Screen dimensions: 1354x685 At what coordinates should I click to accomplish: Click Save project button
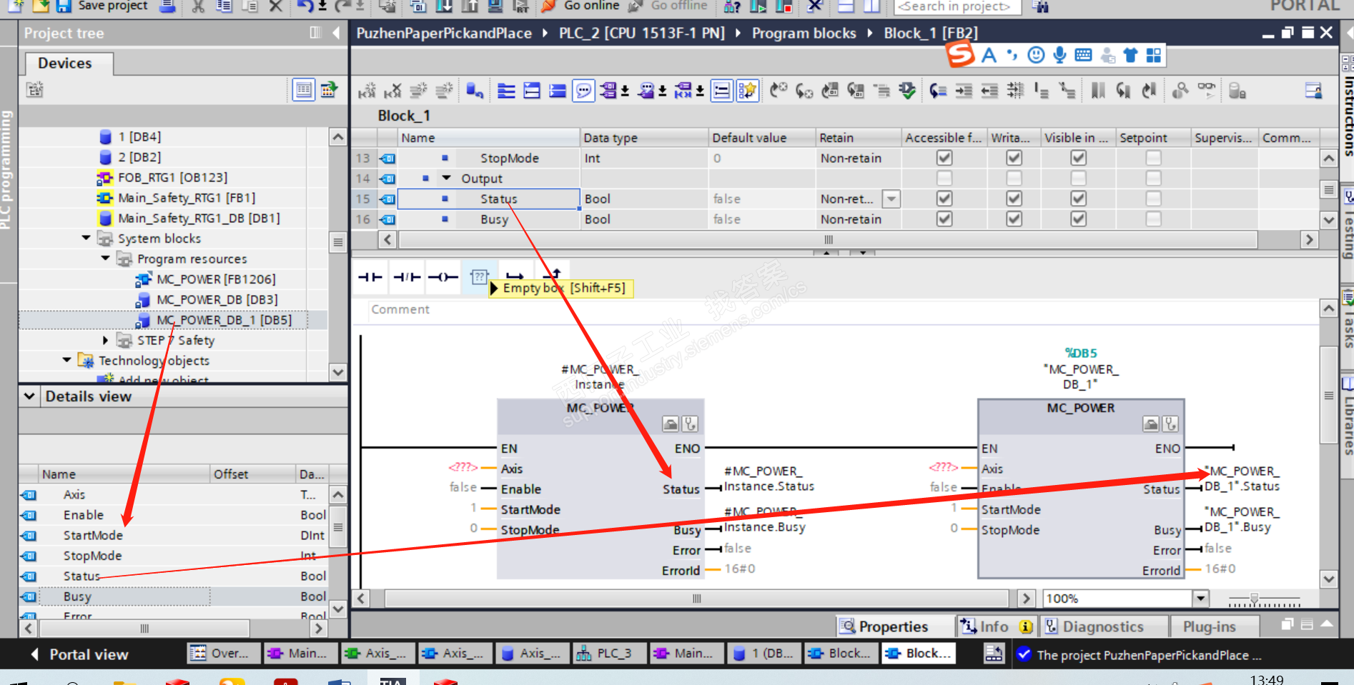[x=103, y=6]
